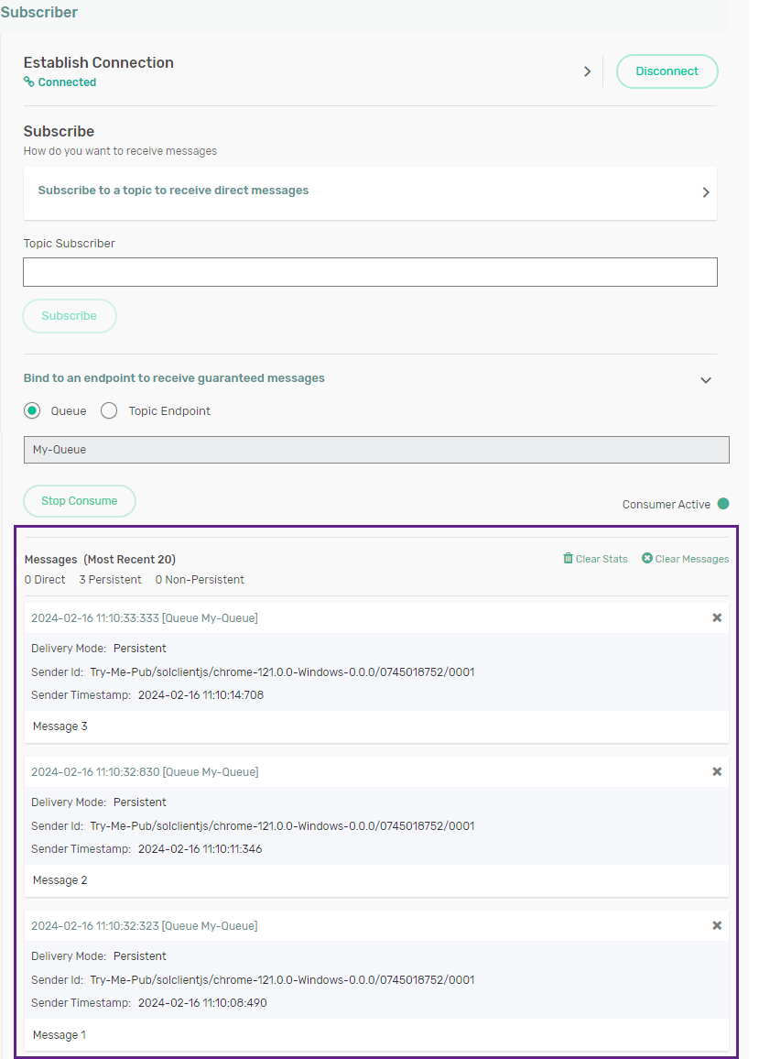Click the Message 1 timestamp header

pyautogui.click(x=144, y=926)
